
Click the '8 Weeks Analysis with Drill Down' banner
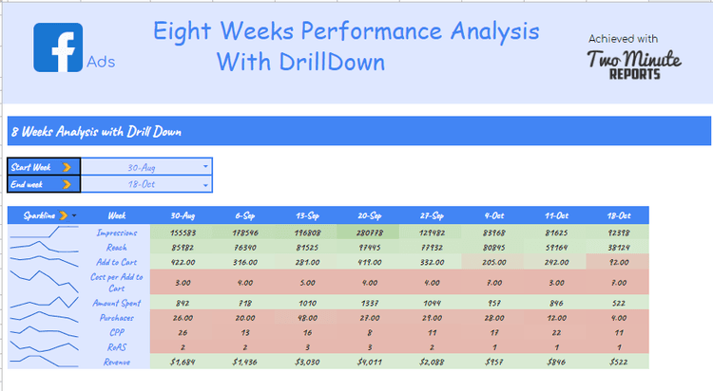click(x=97, y=131)
